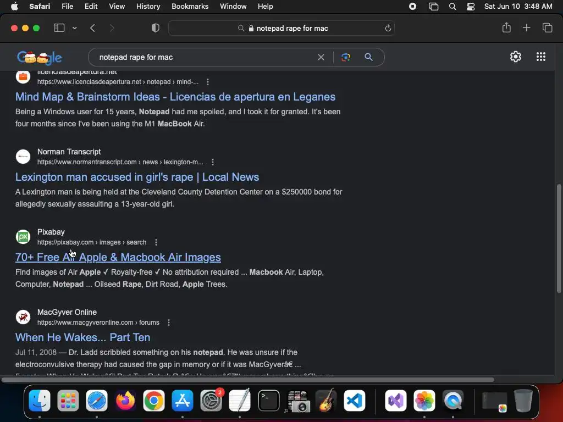Viewport: 563px width, 422px height.
Task: Open the privacy report shield icon
Action: (x=156, y=28)
